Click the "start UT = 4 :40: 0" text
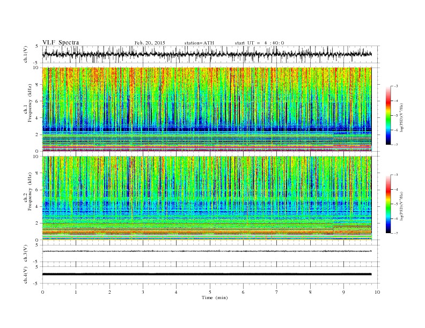The height and width of the screenshot is (328, 425). (259, 43)
